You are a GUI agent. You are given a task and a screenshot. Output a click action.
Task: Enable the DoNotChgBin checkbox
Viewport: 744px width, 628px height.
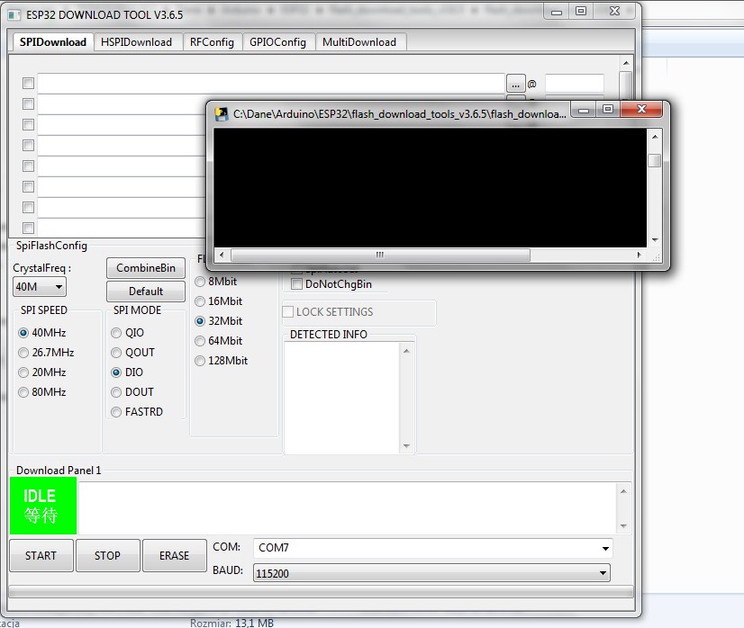point(296,284)
